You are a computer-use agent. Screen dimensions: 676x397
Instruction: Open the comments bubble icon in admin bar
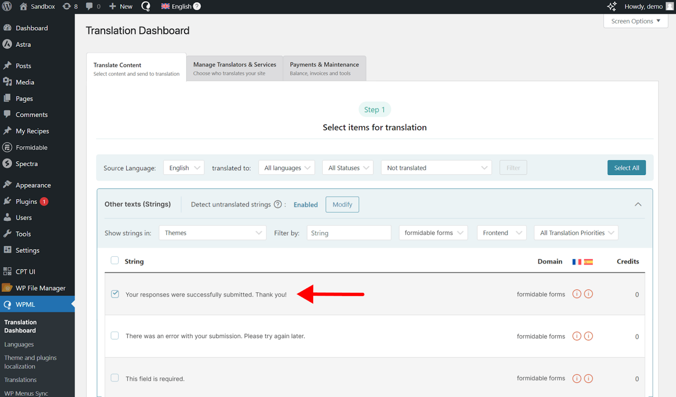[x=90, y=6]
